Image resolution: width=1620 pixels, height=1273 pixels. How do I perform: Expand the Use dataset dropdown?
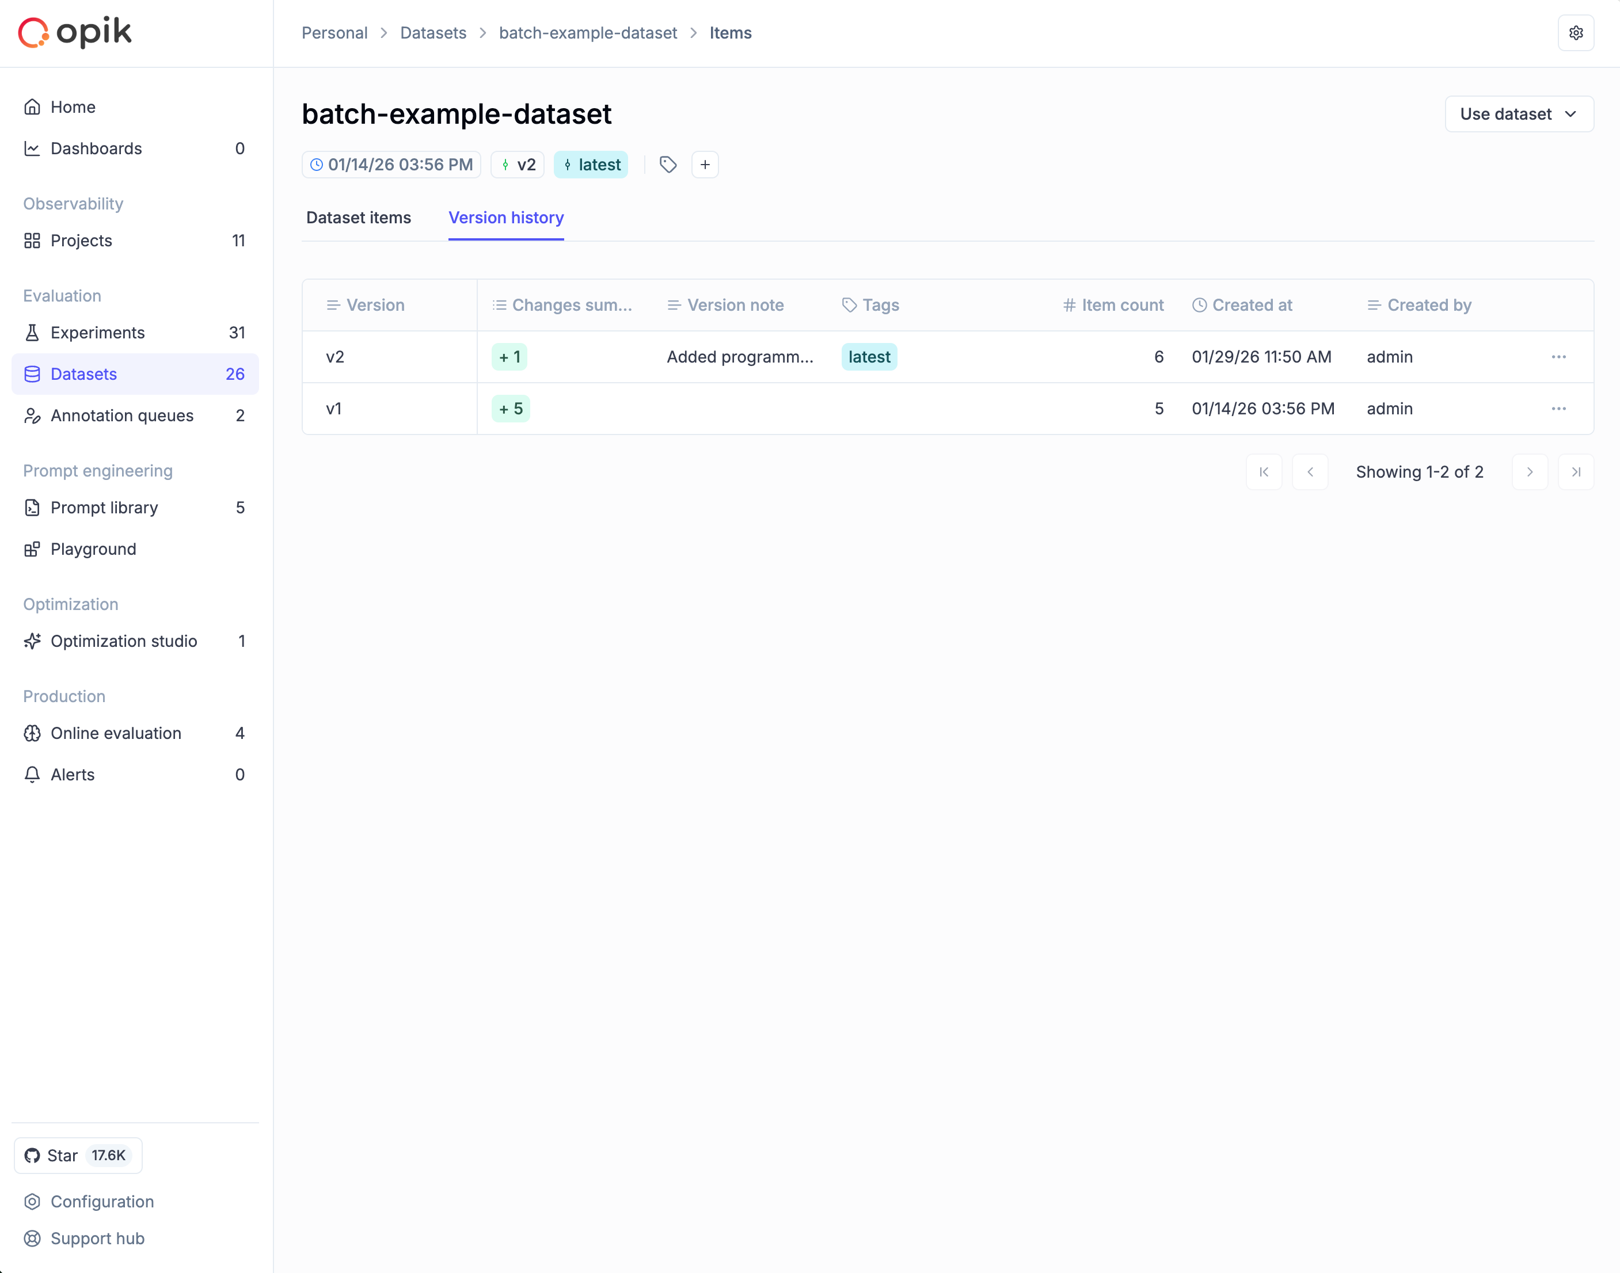1519,114
